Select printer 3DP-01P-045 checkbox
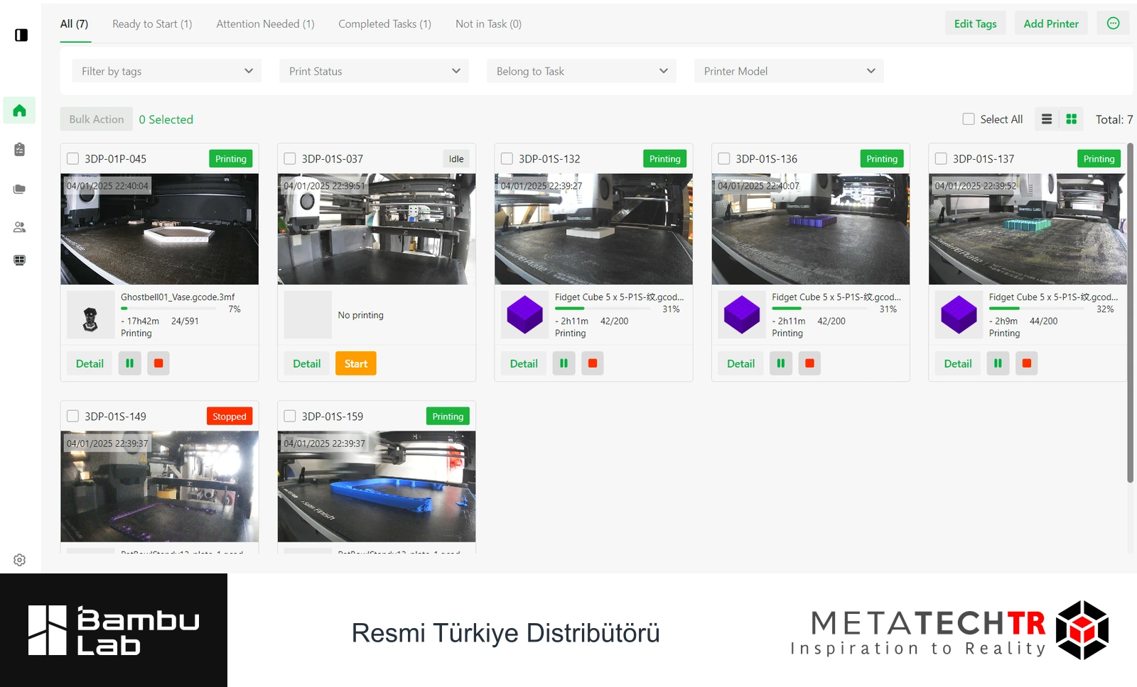1137x687 pixels. [72, 159]
